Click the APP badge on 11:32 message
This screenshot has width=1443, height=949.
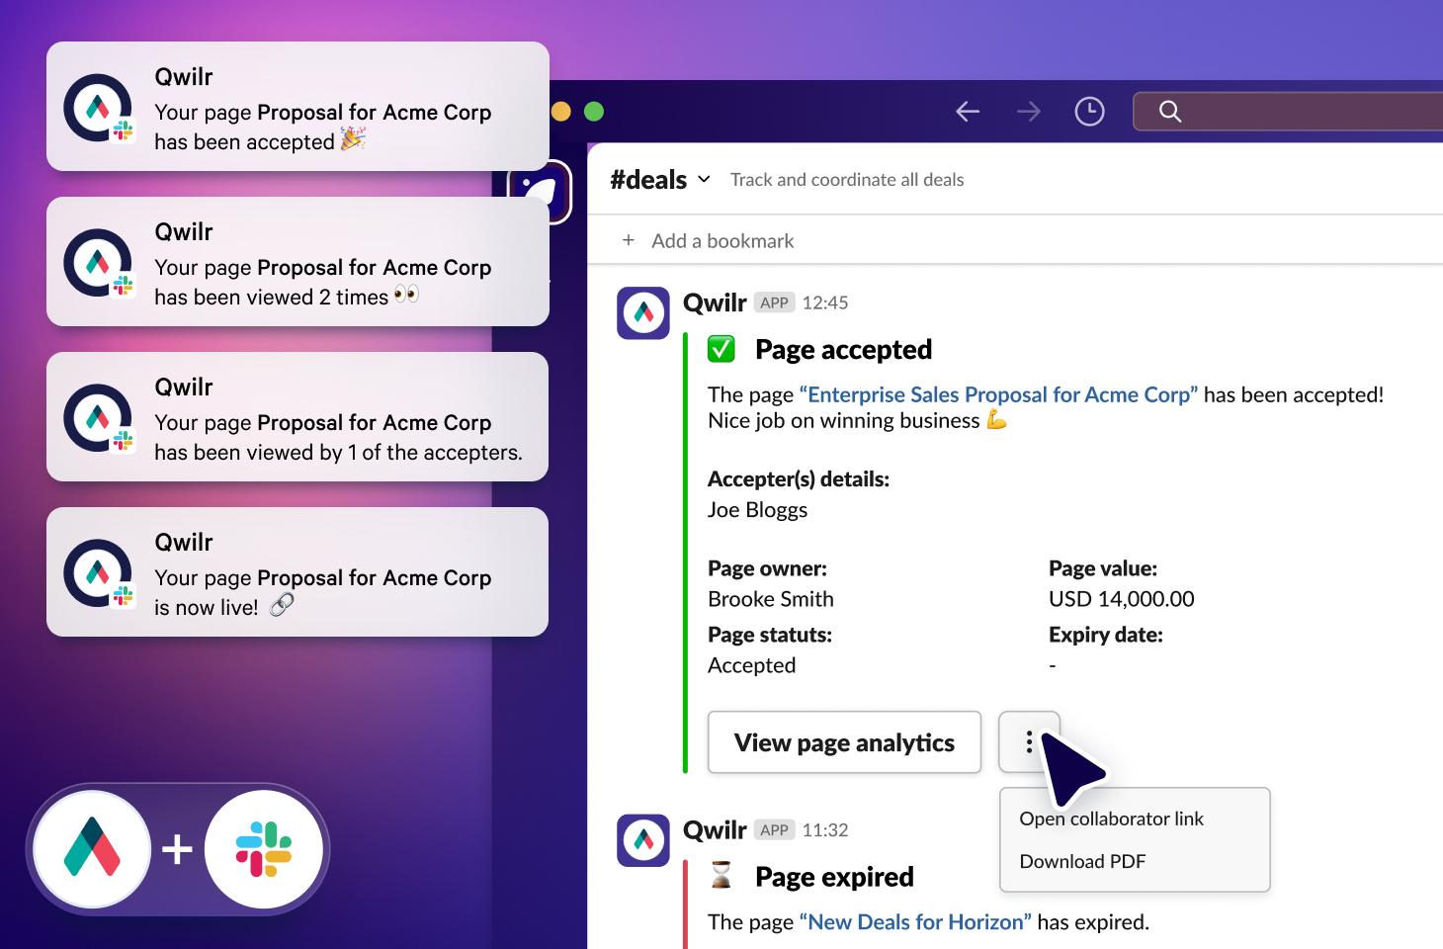tap(775, 829)
